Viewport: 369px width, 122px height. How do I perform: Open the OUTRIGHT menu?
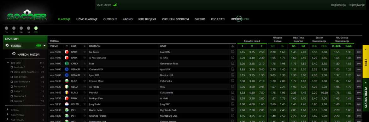(x=110, y=19)
